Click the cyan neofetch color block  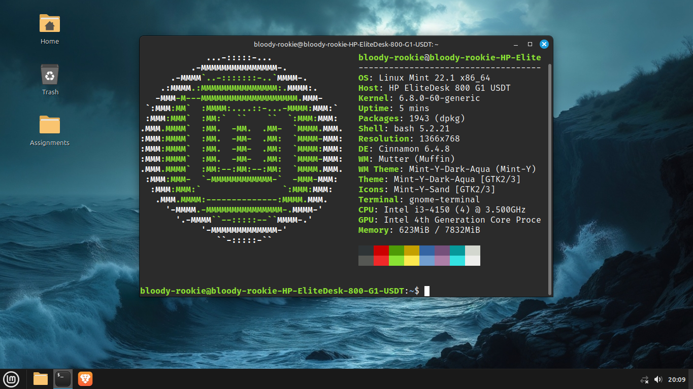(457, 261)
